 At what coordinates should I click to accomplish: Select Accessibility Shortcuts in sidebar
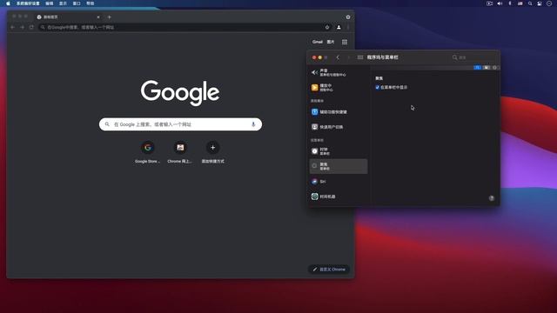[x=339, y=112]
